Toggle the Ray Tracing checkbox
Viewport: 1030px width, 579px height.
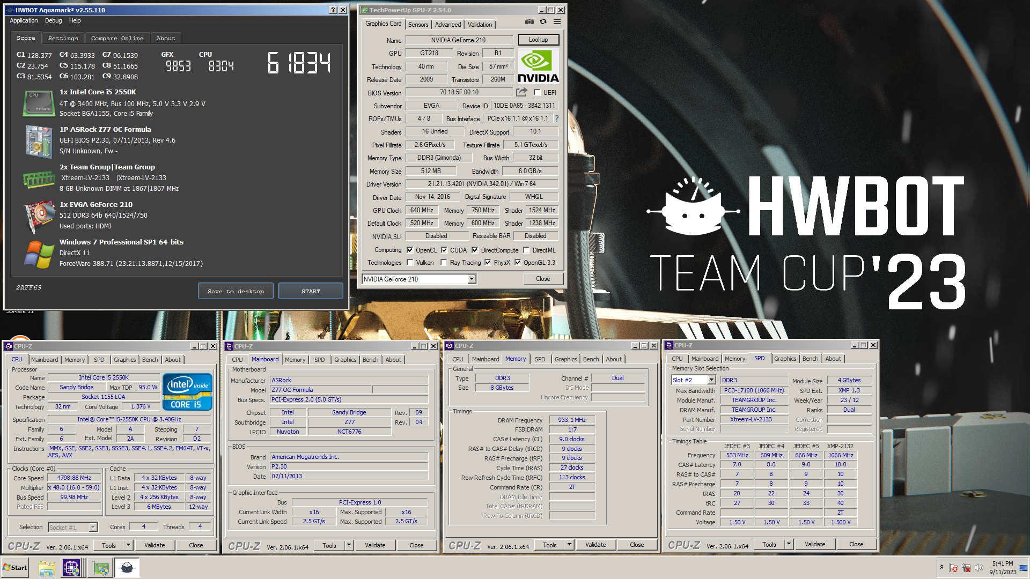click(x=444, y=262)
